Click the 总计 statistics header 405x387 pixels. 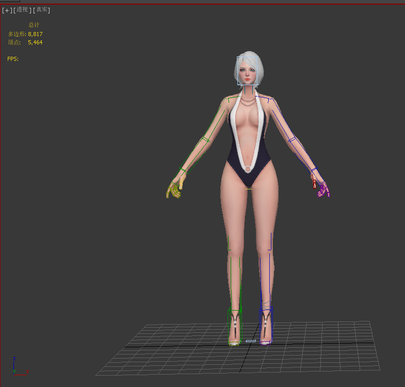[x=34, y=25]
